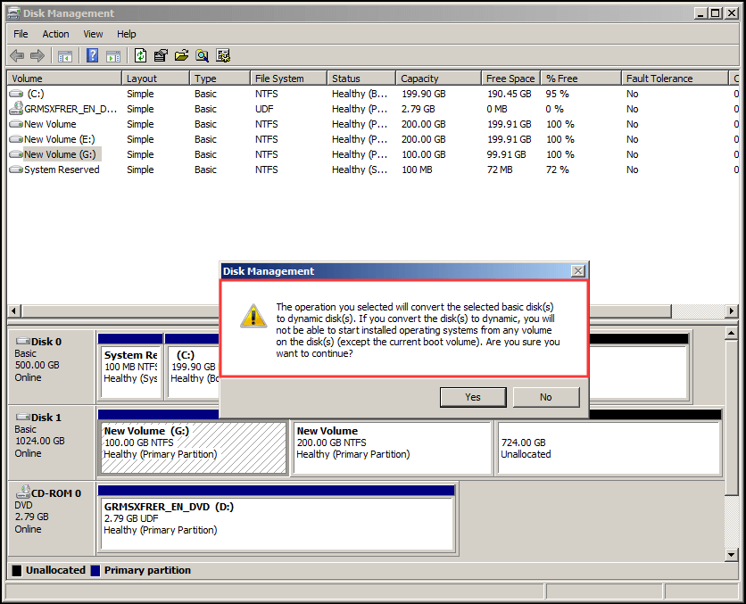Click the 2.79 GB capacity cell
746x604 pixels.
pos(418,109)
